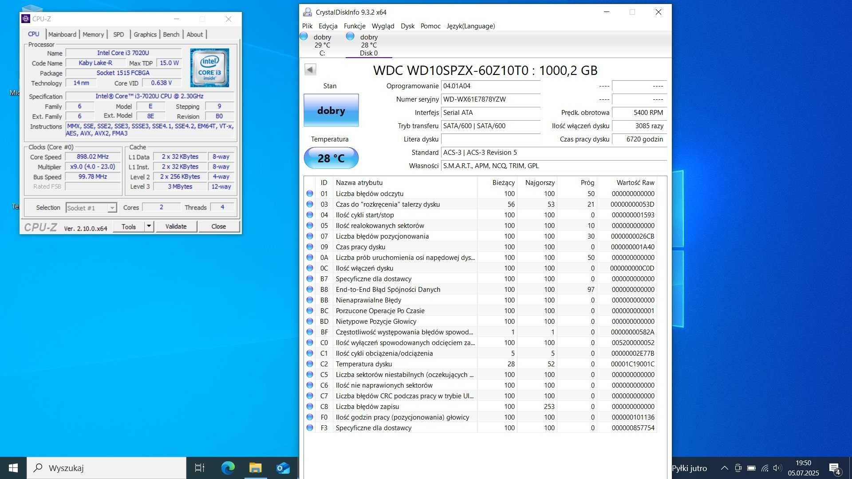The height and width of the screenshot is (479, 852).
Task: Click the 'Liczba błędów odczytu' attribute row
Action: (x=480, y=193)
